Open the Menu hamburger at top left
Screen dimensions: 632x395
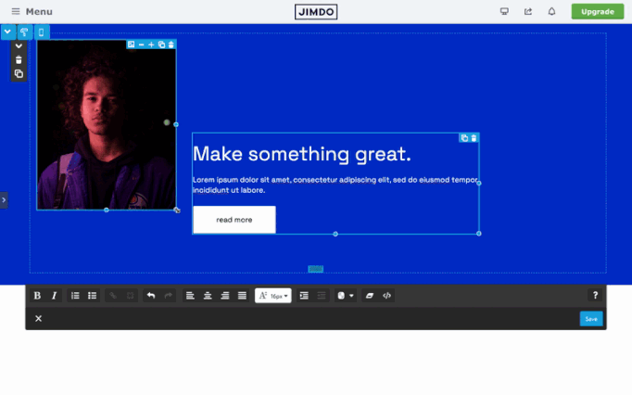pos(16,11)
